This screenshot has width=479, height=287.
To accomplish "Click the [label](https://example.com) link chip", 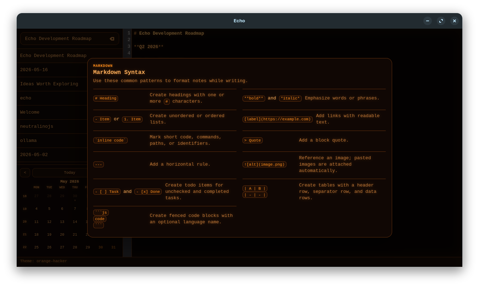I will click(278, 119).
